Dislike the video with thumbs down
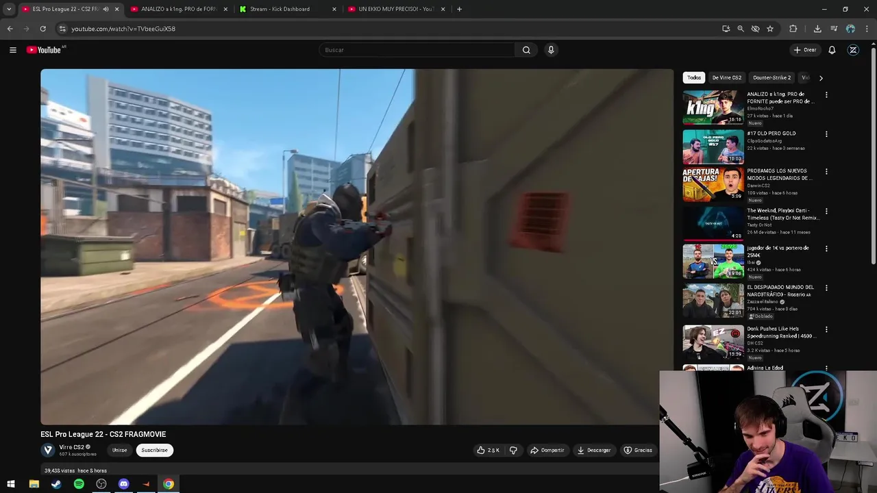Viewport: 877px width, 493px height. [513, 450]
